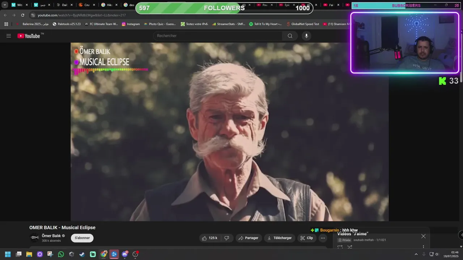Download the video via Télécharger
This screenshot has width=463, height=260.
coord(279,238)
